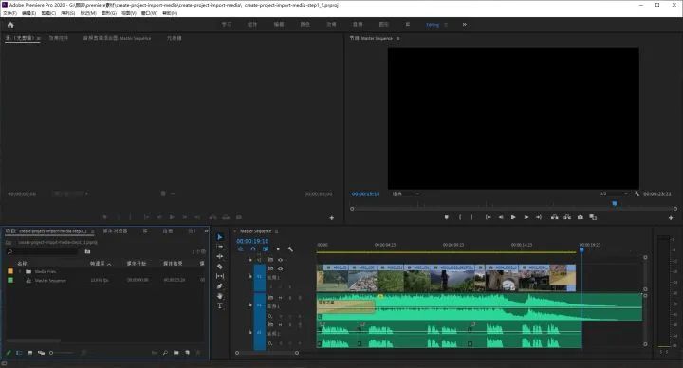Screen dimensions: 683x368
Task: Click Mark Out in Program monitor
Action: 471,217
